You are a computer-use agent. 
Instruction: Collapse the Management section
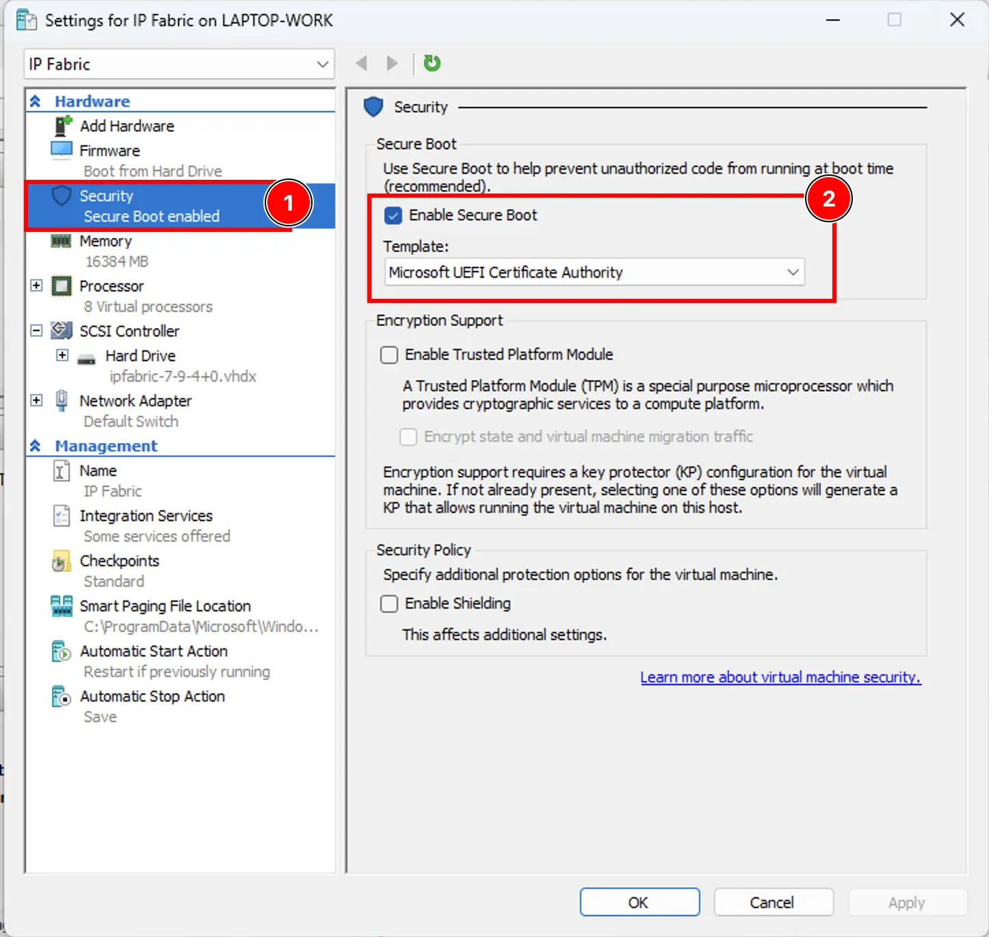pos(35,445)
